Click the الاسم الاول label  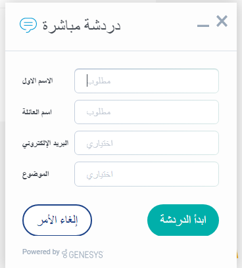click(x=37, y=81)
